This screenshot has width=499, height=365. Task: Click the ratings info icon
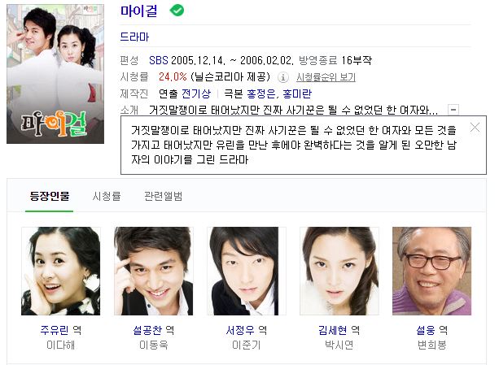click(283, 77)
